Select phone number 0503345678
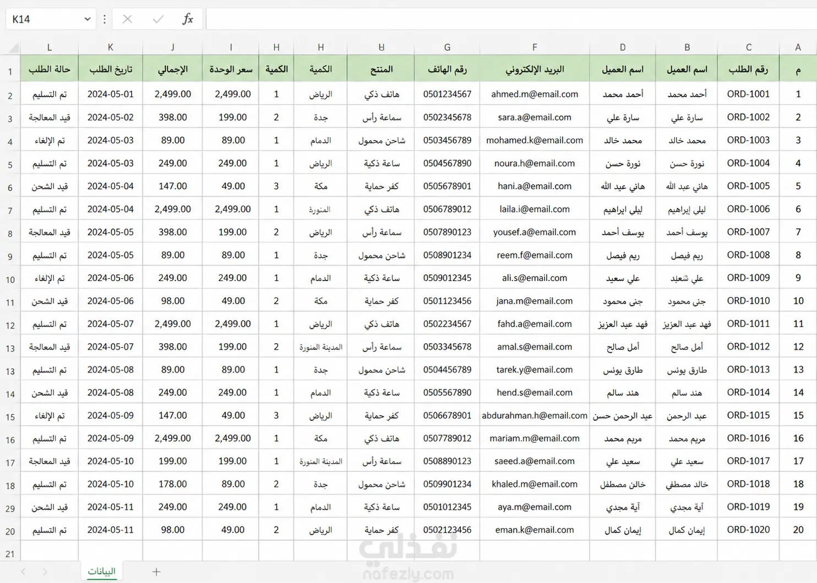The image size is (817, 583). coord(447,346)
